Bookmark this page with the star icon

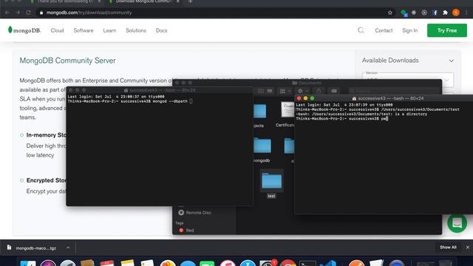(x=390, y=13)
